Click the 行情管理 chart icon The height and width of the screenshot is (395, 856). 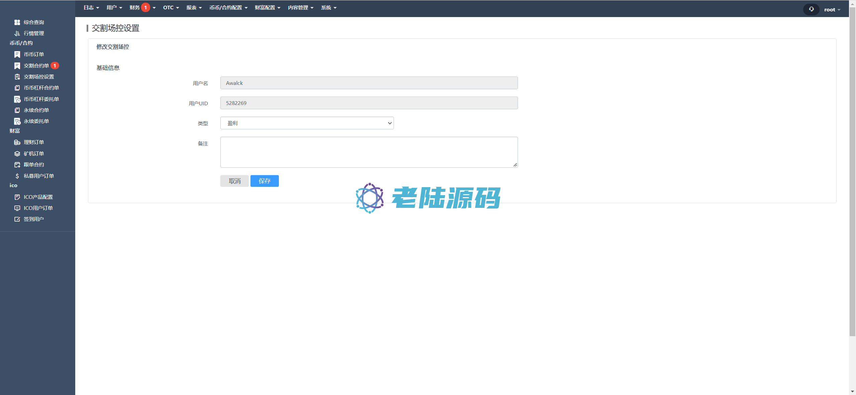[x=17, y=33]
